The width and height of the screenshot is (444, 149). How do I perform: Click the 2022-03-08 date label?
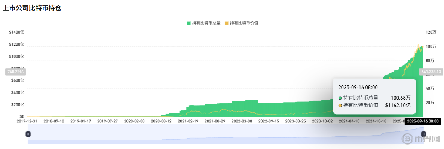242,121
